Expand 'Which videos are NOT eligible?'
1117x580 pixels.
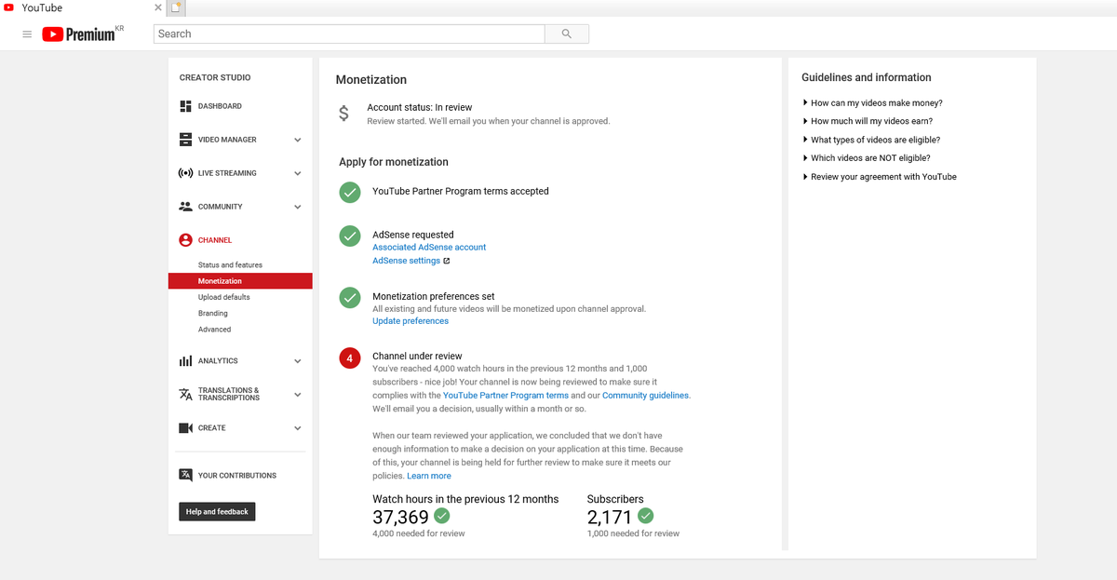[x=866, y=158]
